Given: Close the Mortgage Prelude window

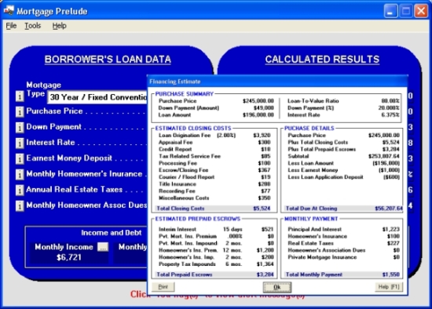Looking at the screenshot, I should 421,11.
